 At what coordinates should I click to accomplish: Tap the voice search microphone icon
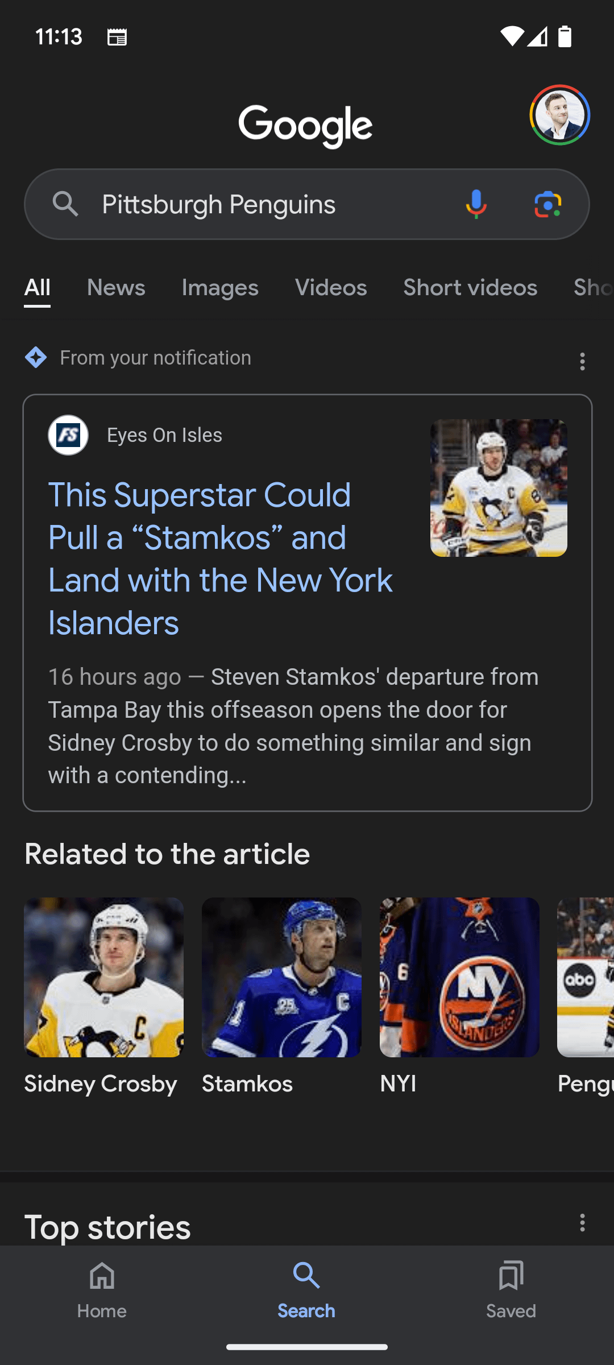(476, 204)
